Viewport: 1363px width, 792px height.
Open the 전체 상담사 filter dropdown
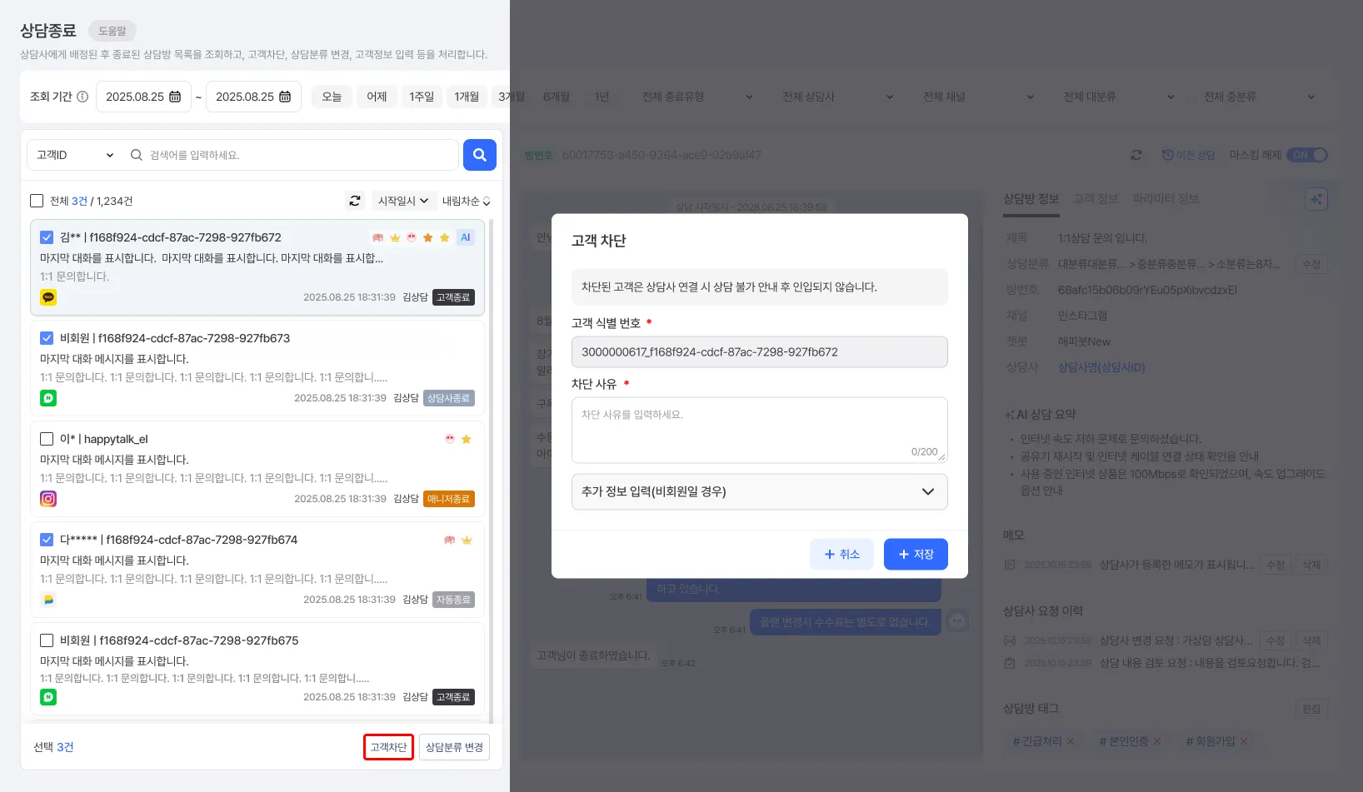click(x=836, y=97)
